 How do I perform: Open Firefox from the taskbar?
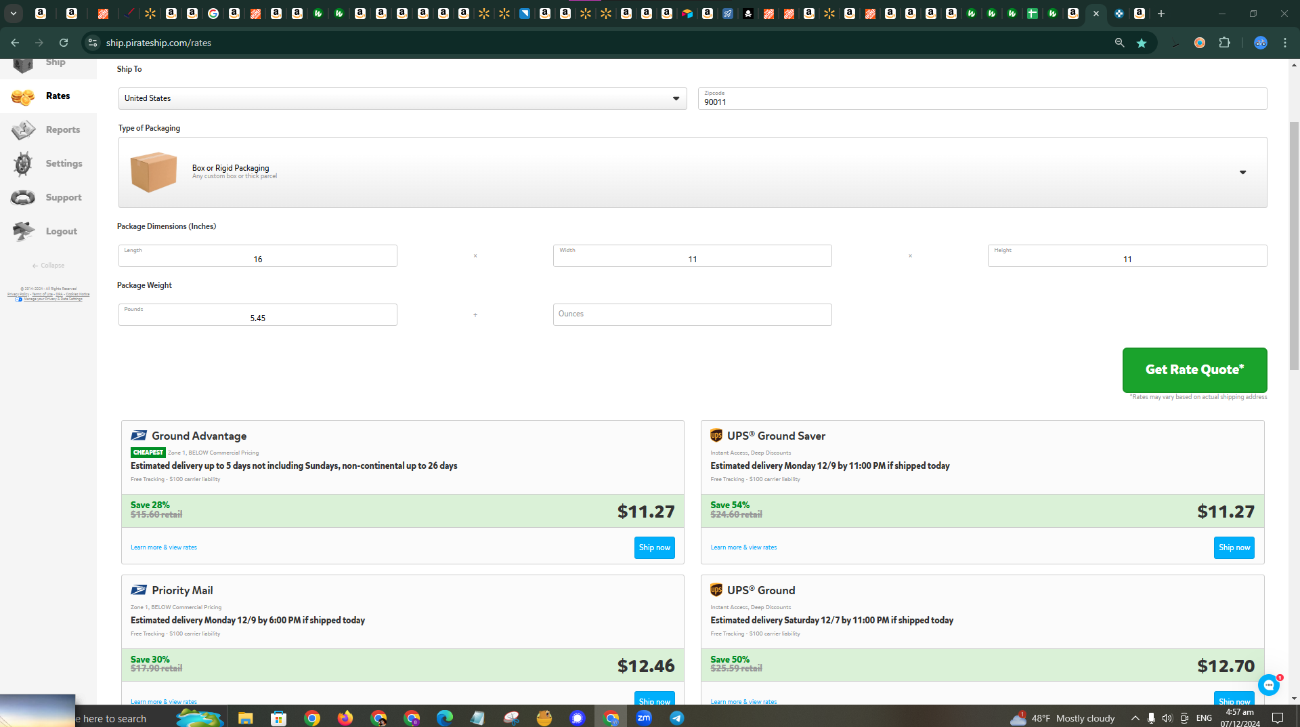tap(345, 718)
